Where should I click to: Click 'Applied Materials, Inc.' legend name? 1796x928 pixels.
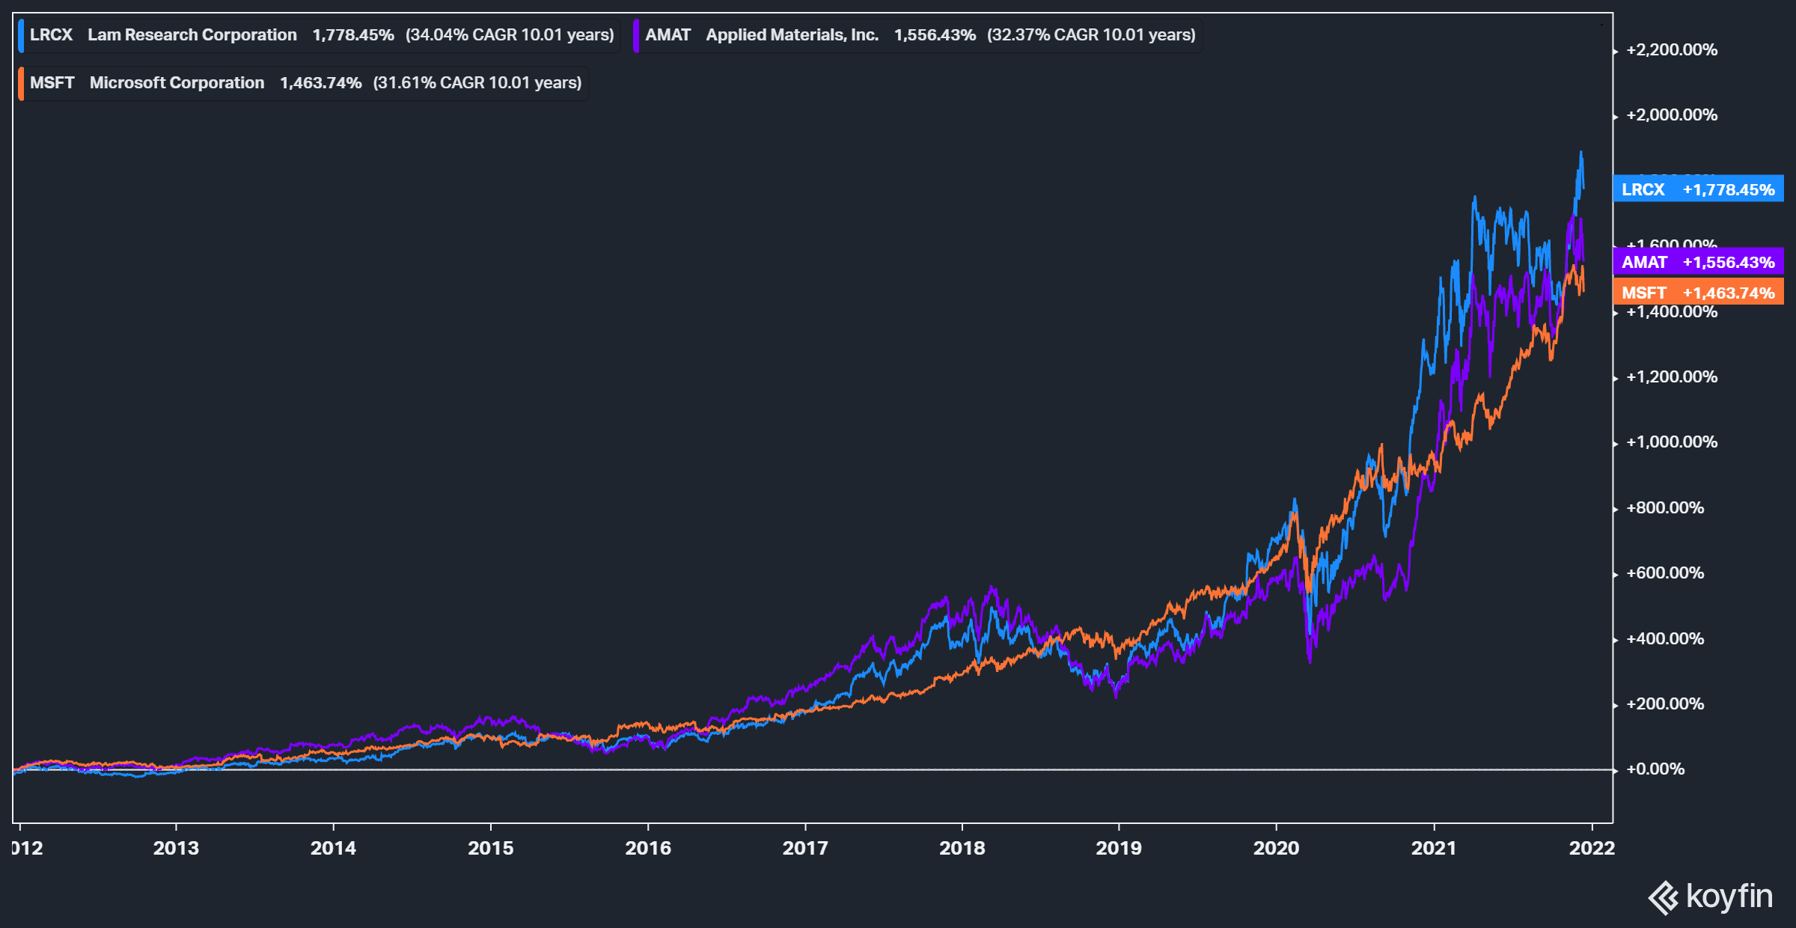pyautogui.click(x=792, y=35)
